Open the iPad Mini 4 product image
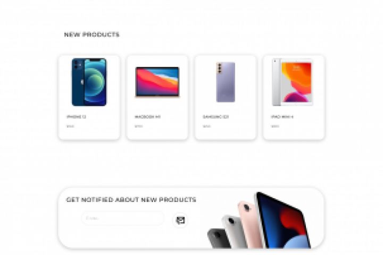Image resolution: width=383 pixels, height=255 pixels. coord(293,82)
